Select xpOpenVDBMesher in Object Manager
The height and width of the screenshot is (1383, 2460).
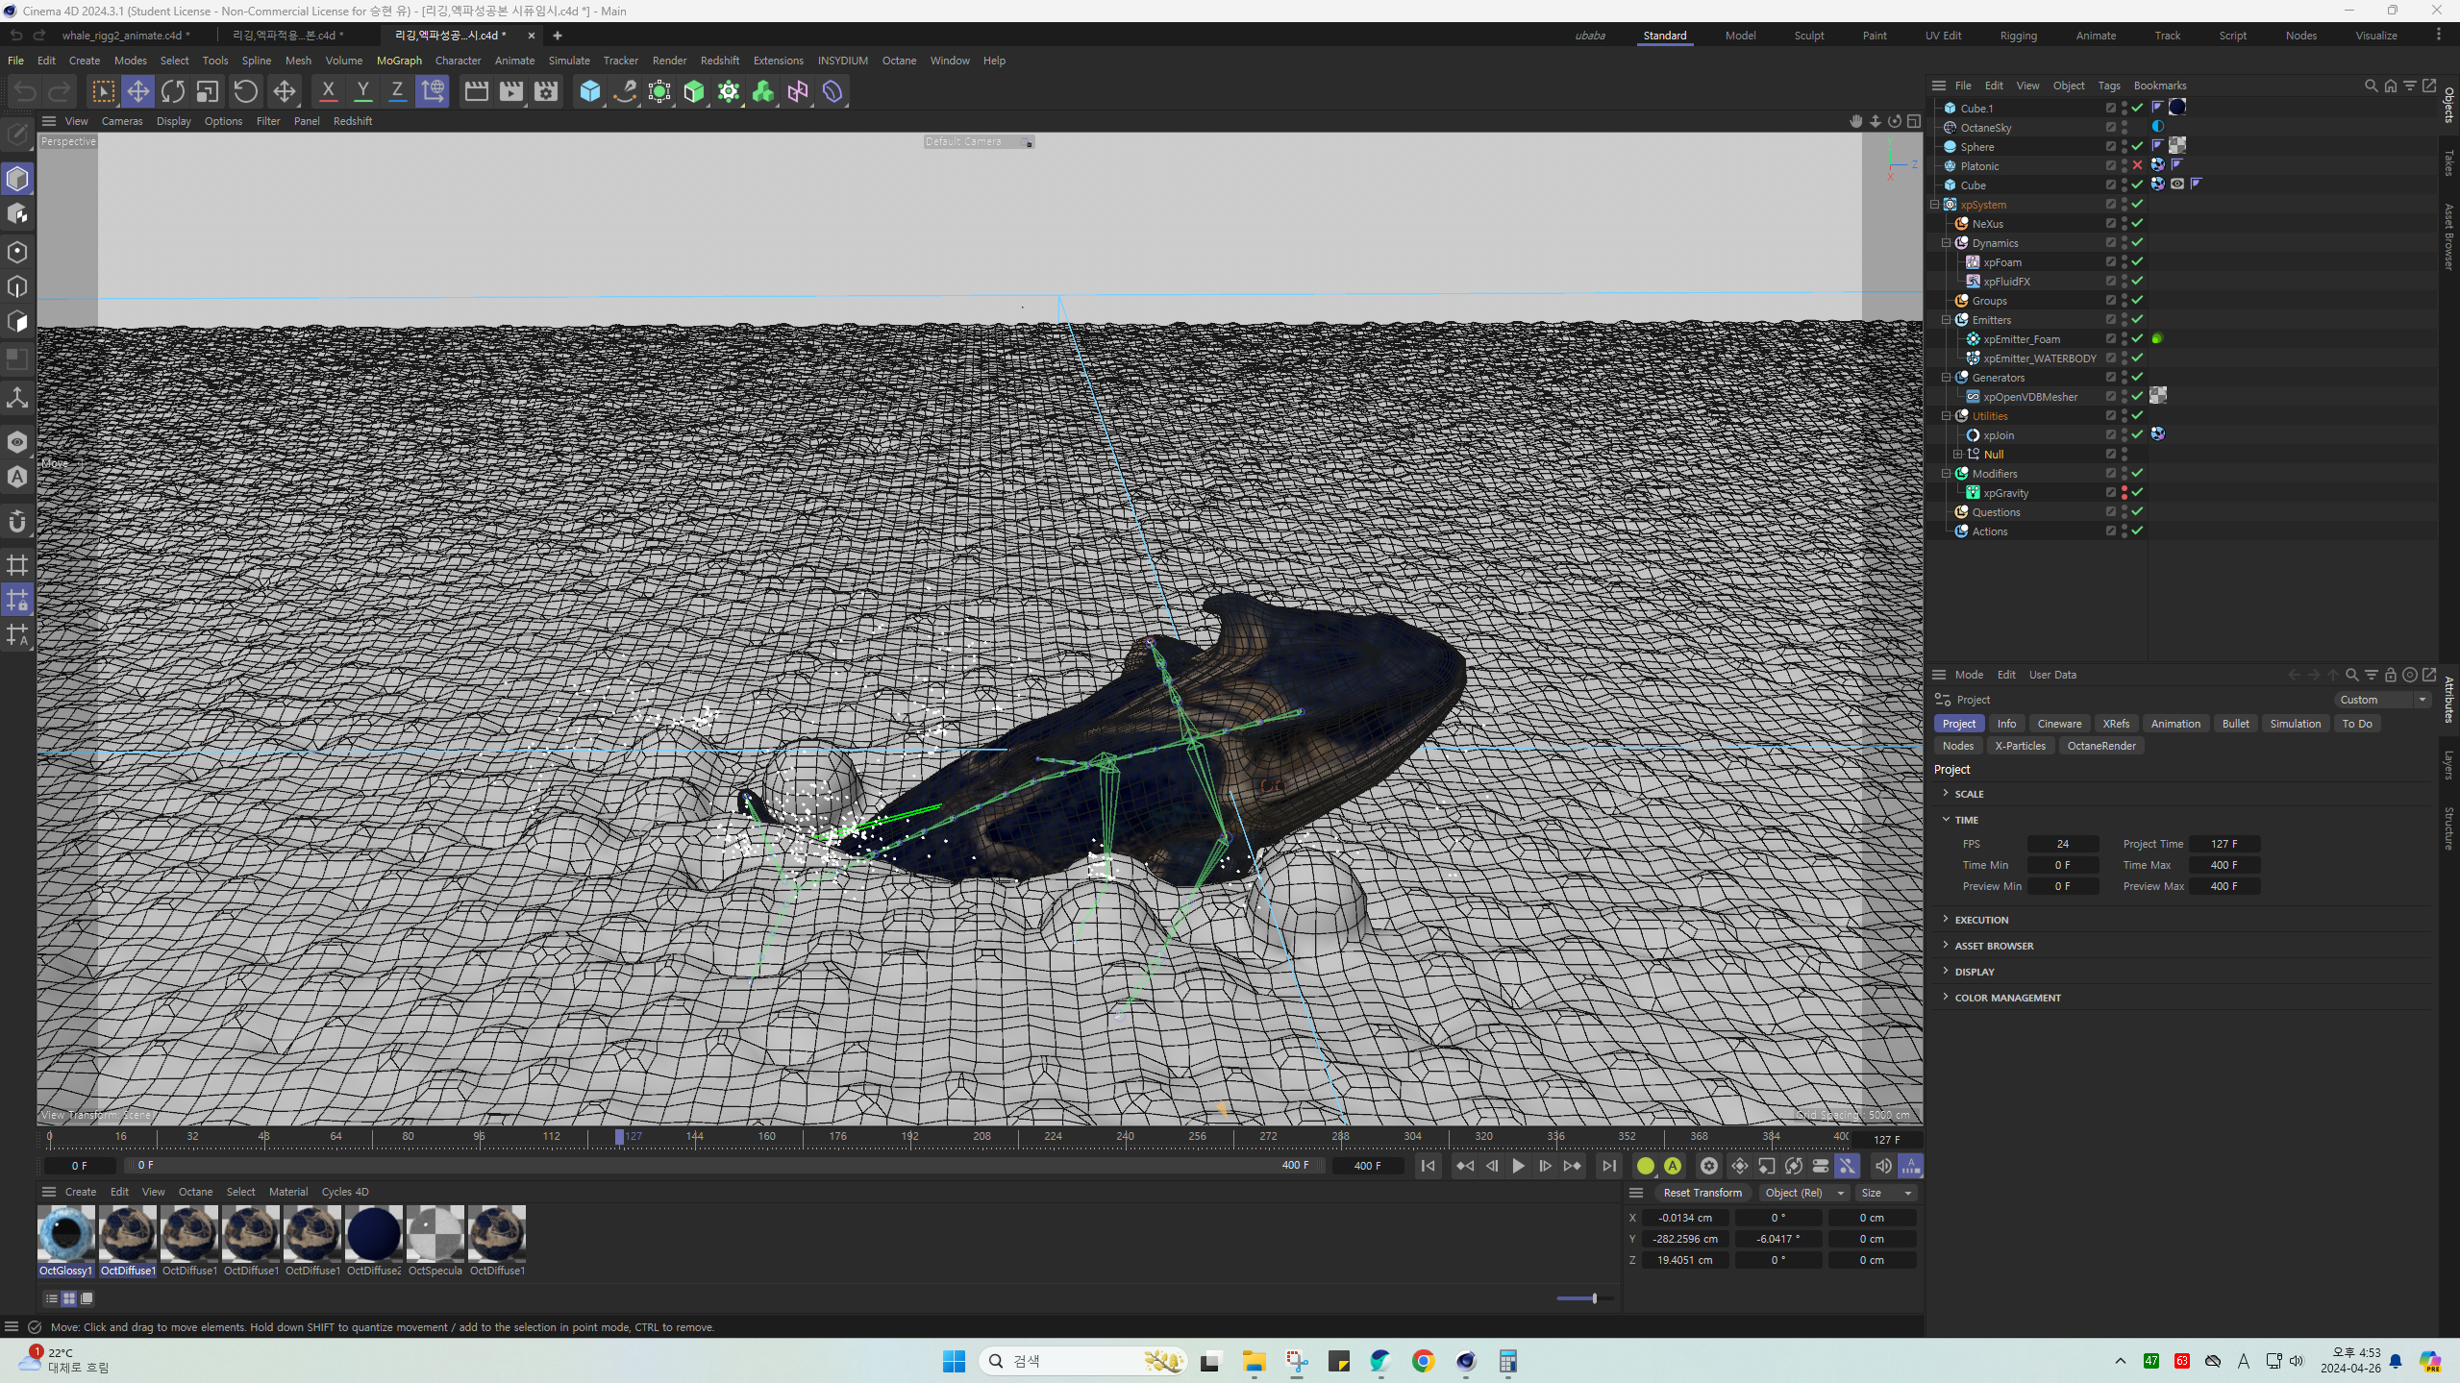[2029, 397]
